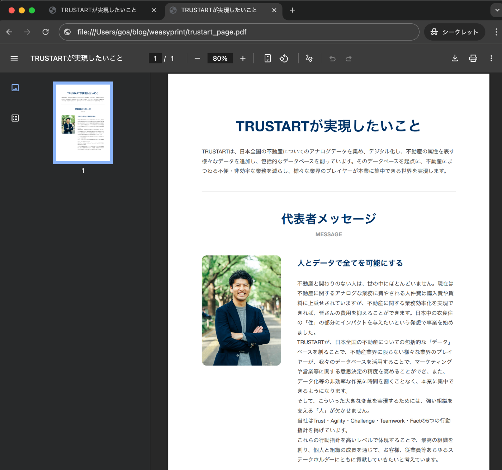The image size is (502, 470).
Task: Click the 人とデータで全てを可能にする heading
Action: (350, 263)
